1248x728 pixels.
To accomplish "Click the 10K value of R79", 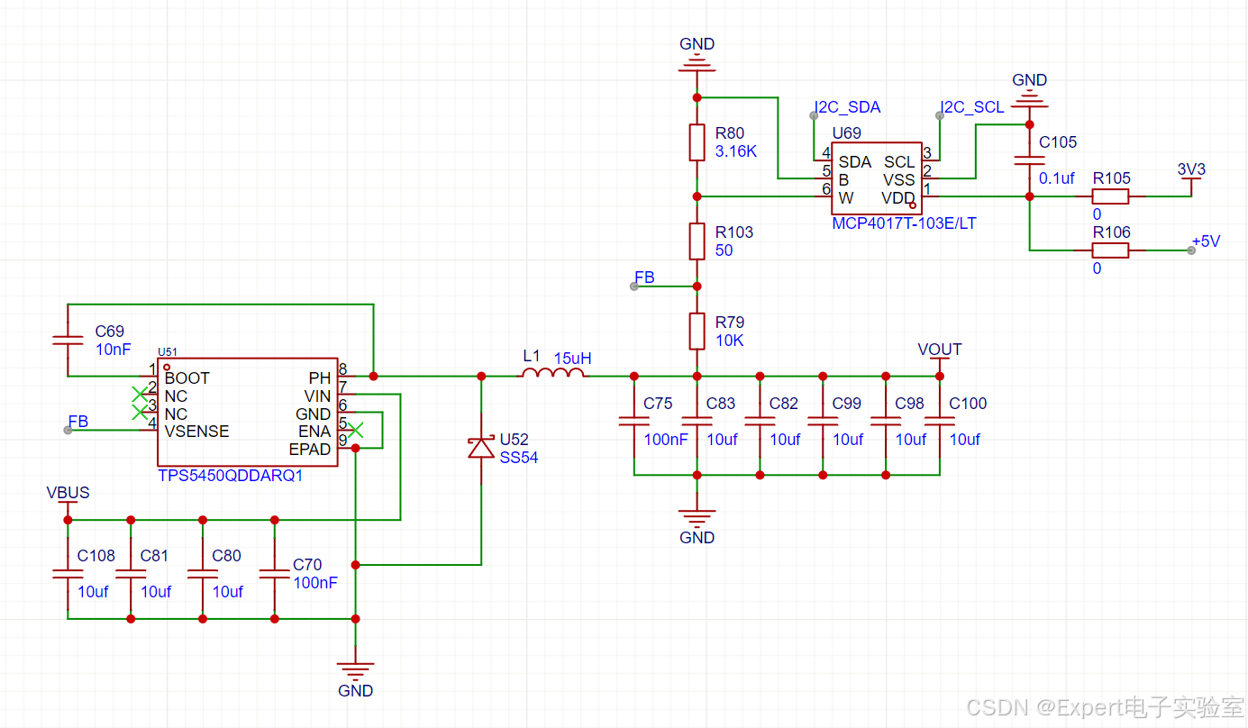I will [729, 341].
